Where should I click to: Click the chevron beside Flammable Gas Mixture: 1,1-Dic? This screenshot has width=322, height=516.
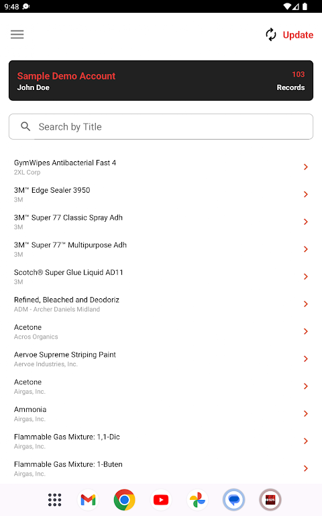click(306, 441)
